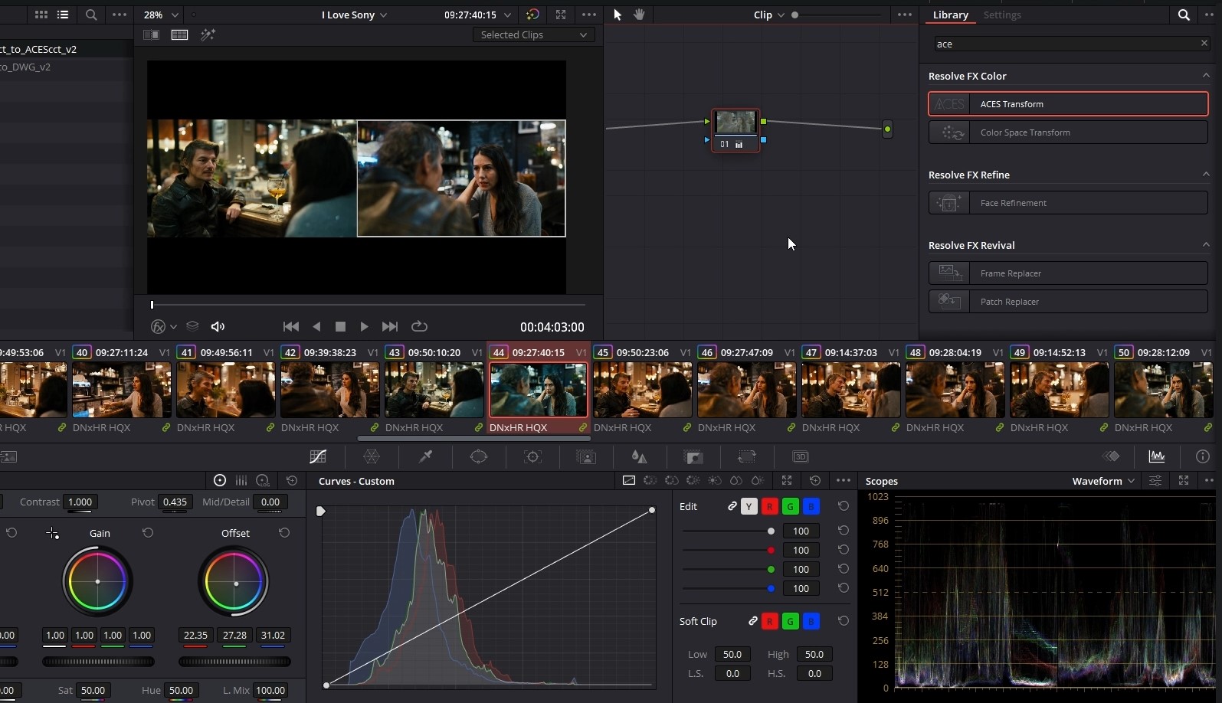Viewport: 1222px width, 703px height.
Task: Toggle Soft Clip red channel
Action: tap(770, 621)
